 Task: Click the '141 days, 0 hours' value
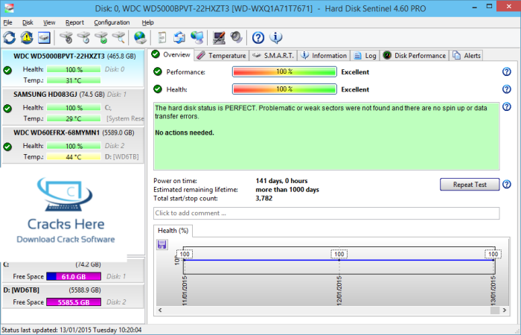[x=281, y=181]
